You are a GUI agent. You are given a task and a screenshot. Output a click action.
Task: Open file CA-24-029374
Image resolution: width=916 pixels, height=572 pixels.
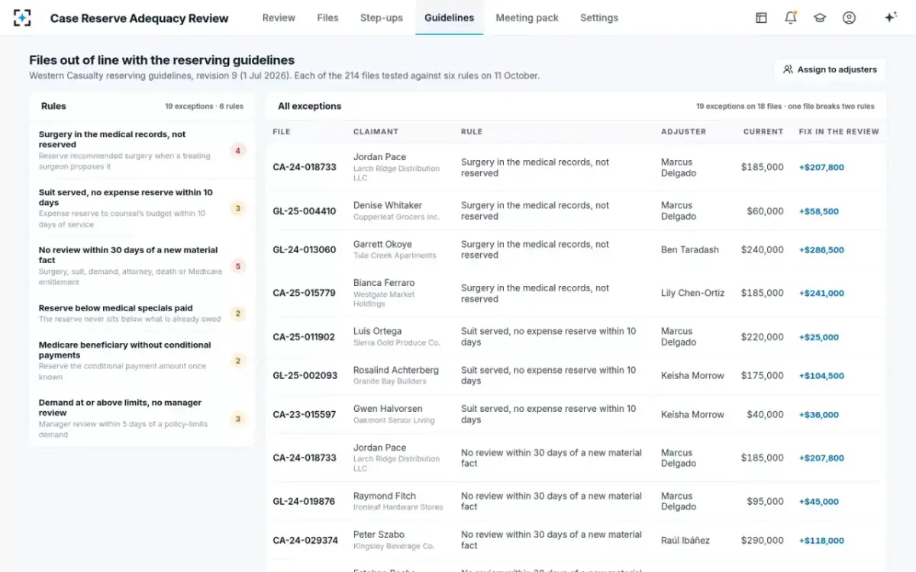[x=305, y=540]
